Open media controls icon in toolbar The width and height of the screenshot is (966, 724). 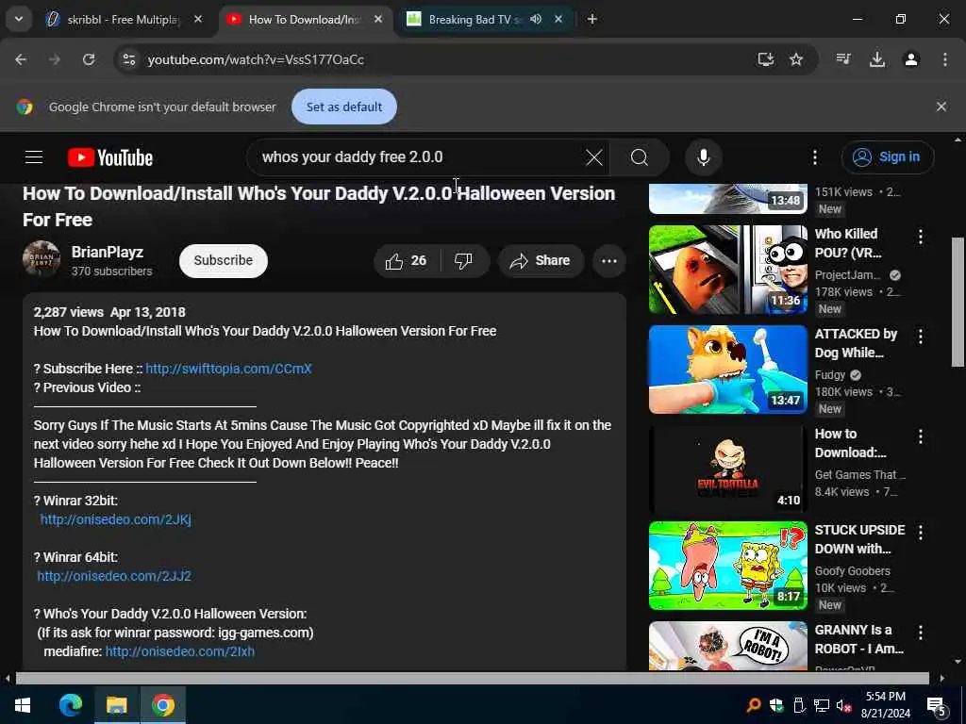pos(842,59)
